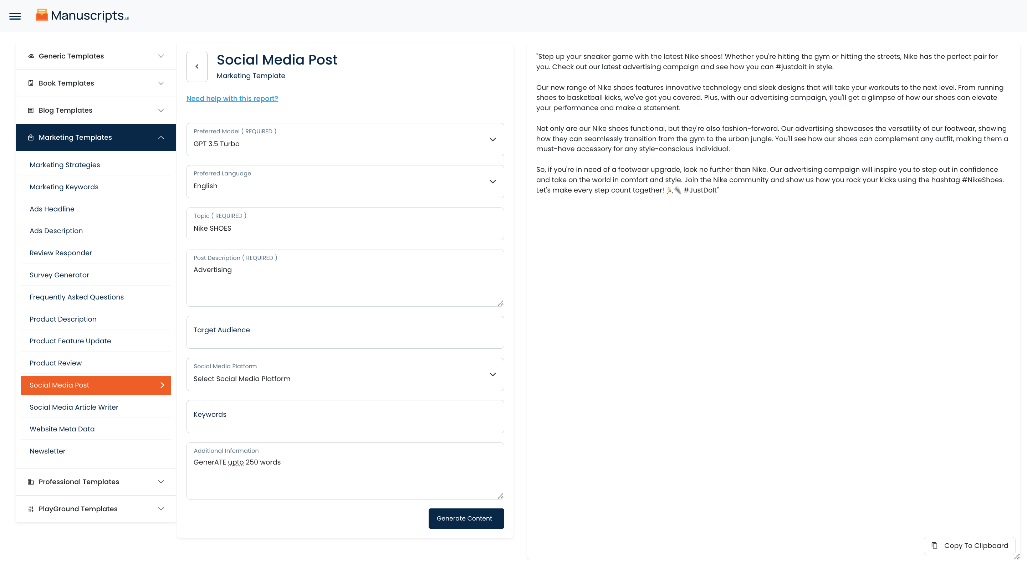
Task: Click the PlayGround Templates sliders icon
Action: point(31,509)
